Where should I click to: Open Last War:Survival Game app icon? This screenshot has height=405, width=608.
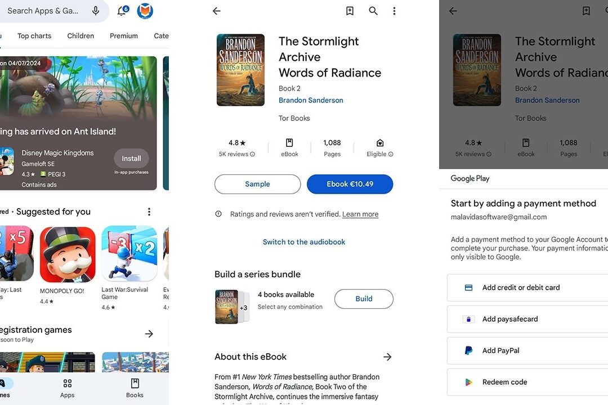pyautogui.click(x=129, y=254)
